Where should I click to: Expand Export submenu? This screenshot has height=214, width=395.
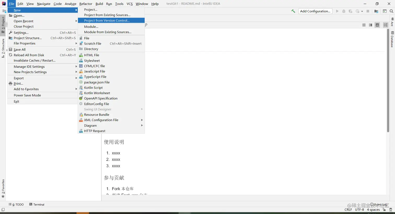click(43, 78)
